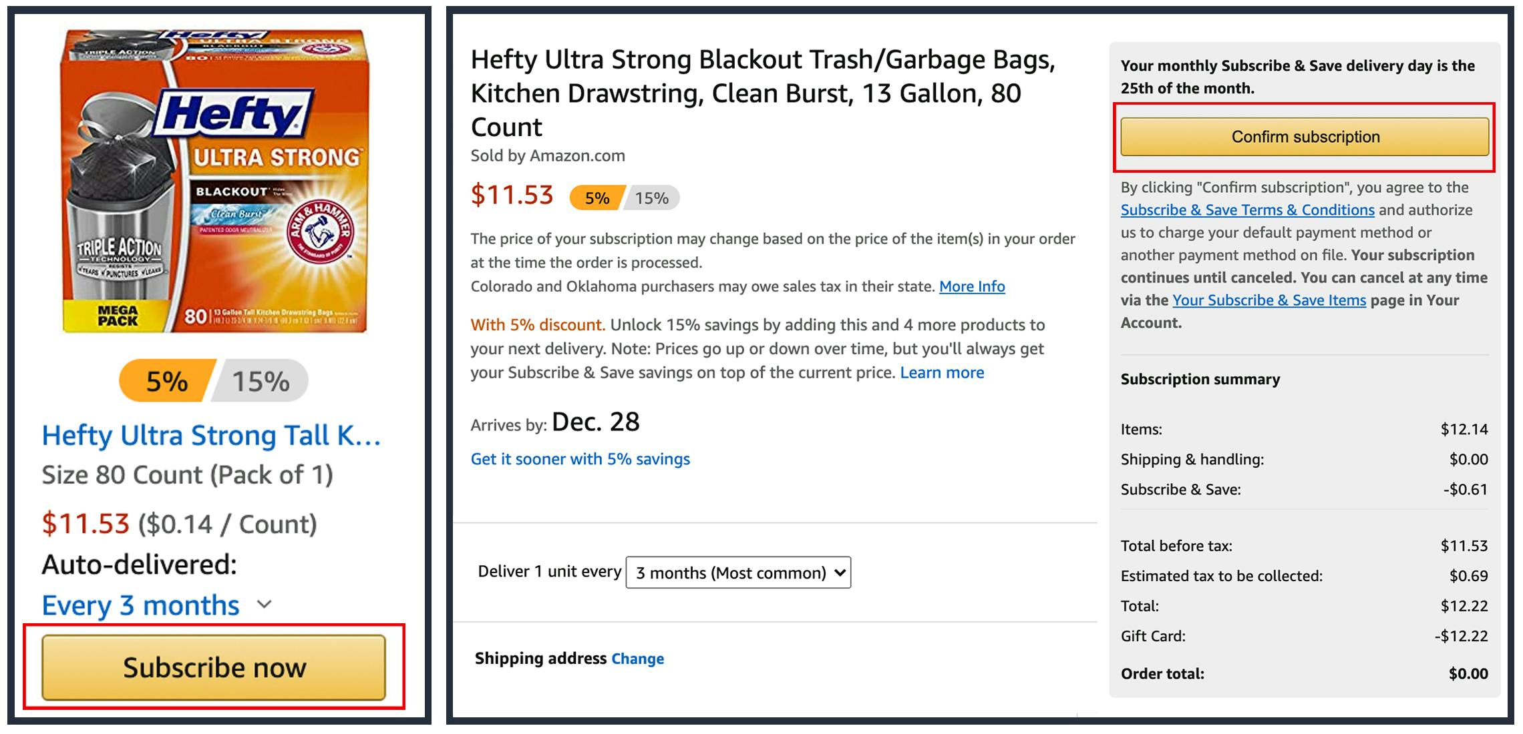
Task: Select the 15% discount badge beside the price
Action: (x=651, y=198)
